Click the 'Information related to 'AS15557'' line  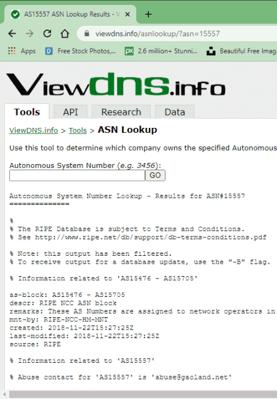coord(82,361)
